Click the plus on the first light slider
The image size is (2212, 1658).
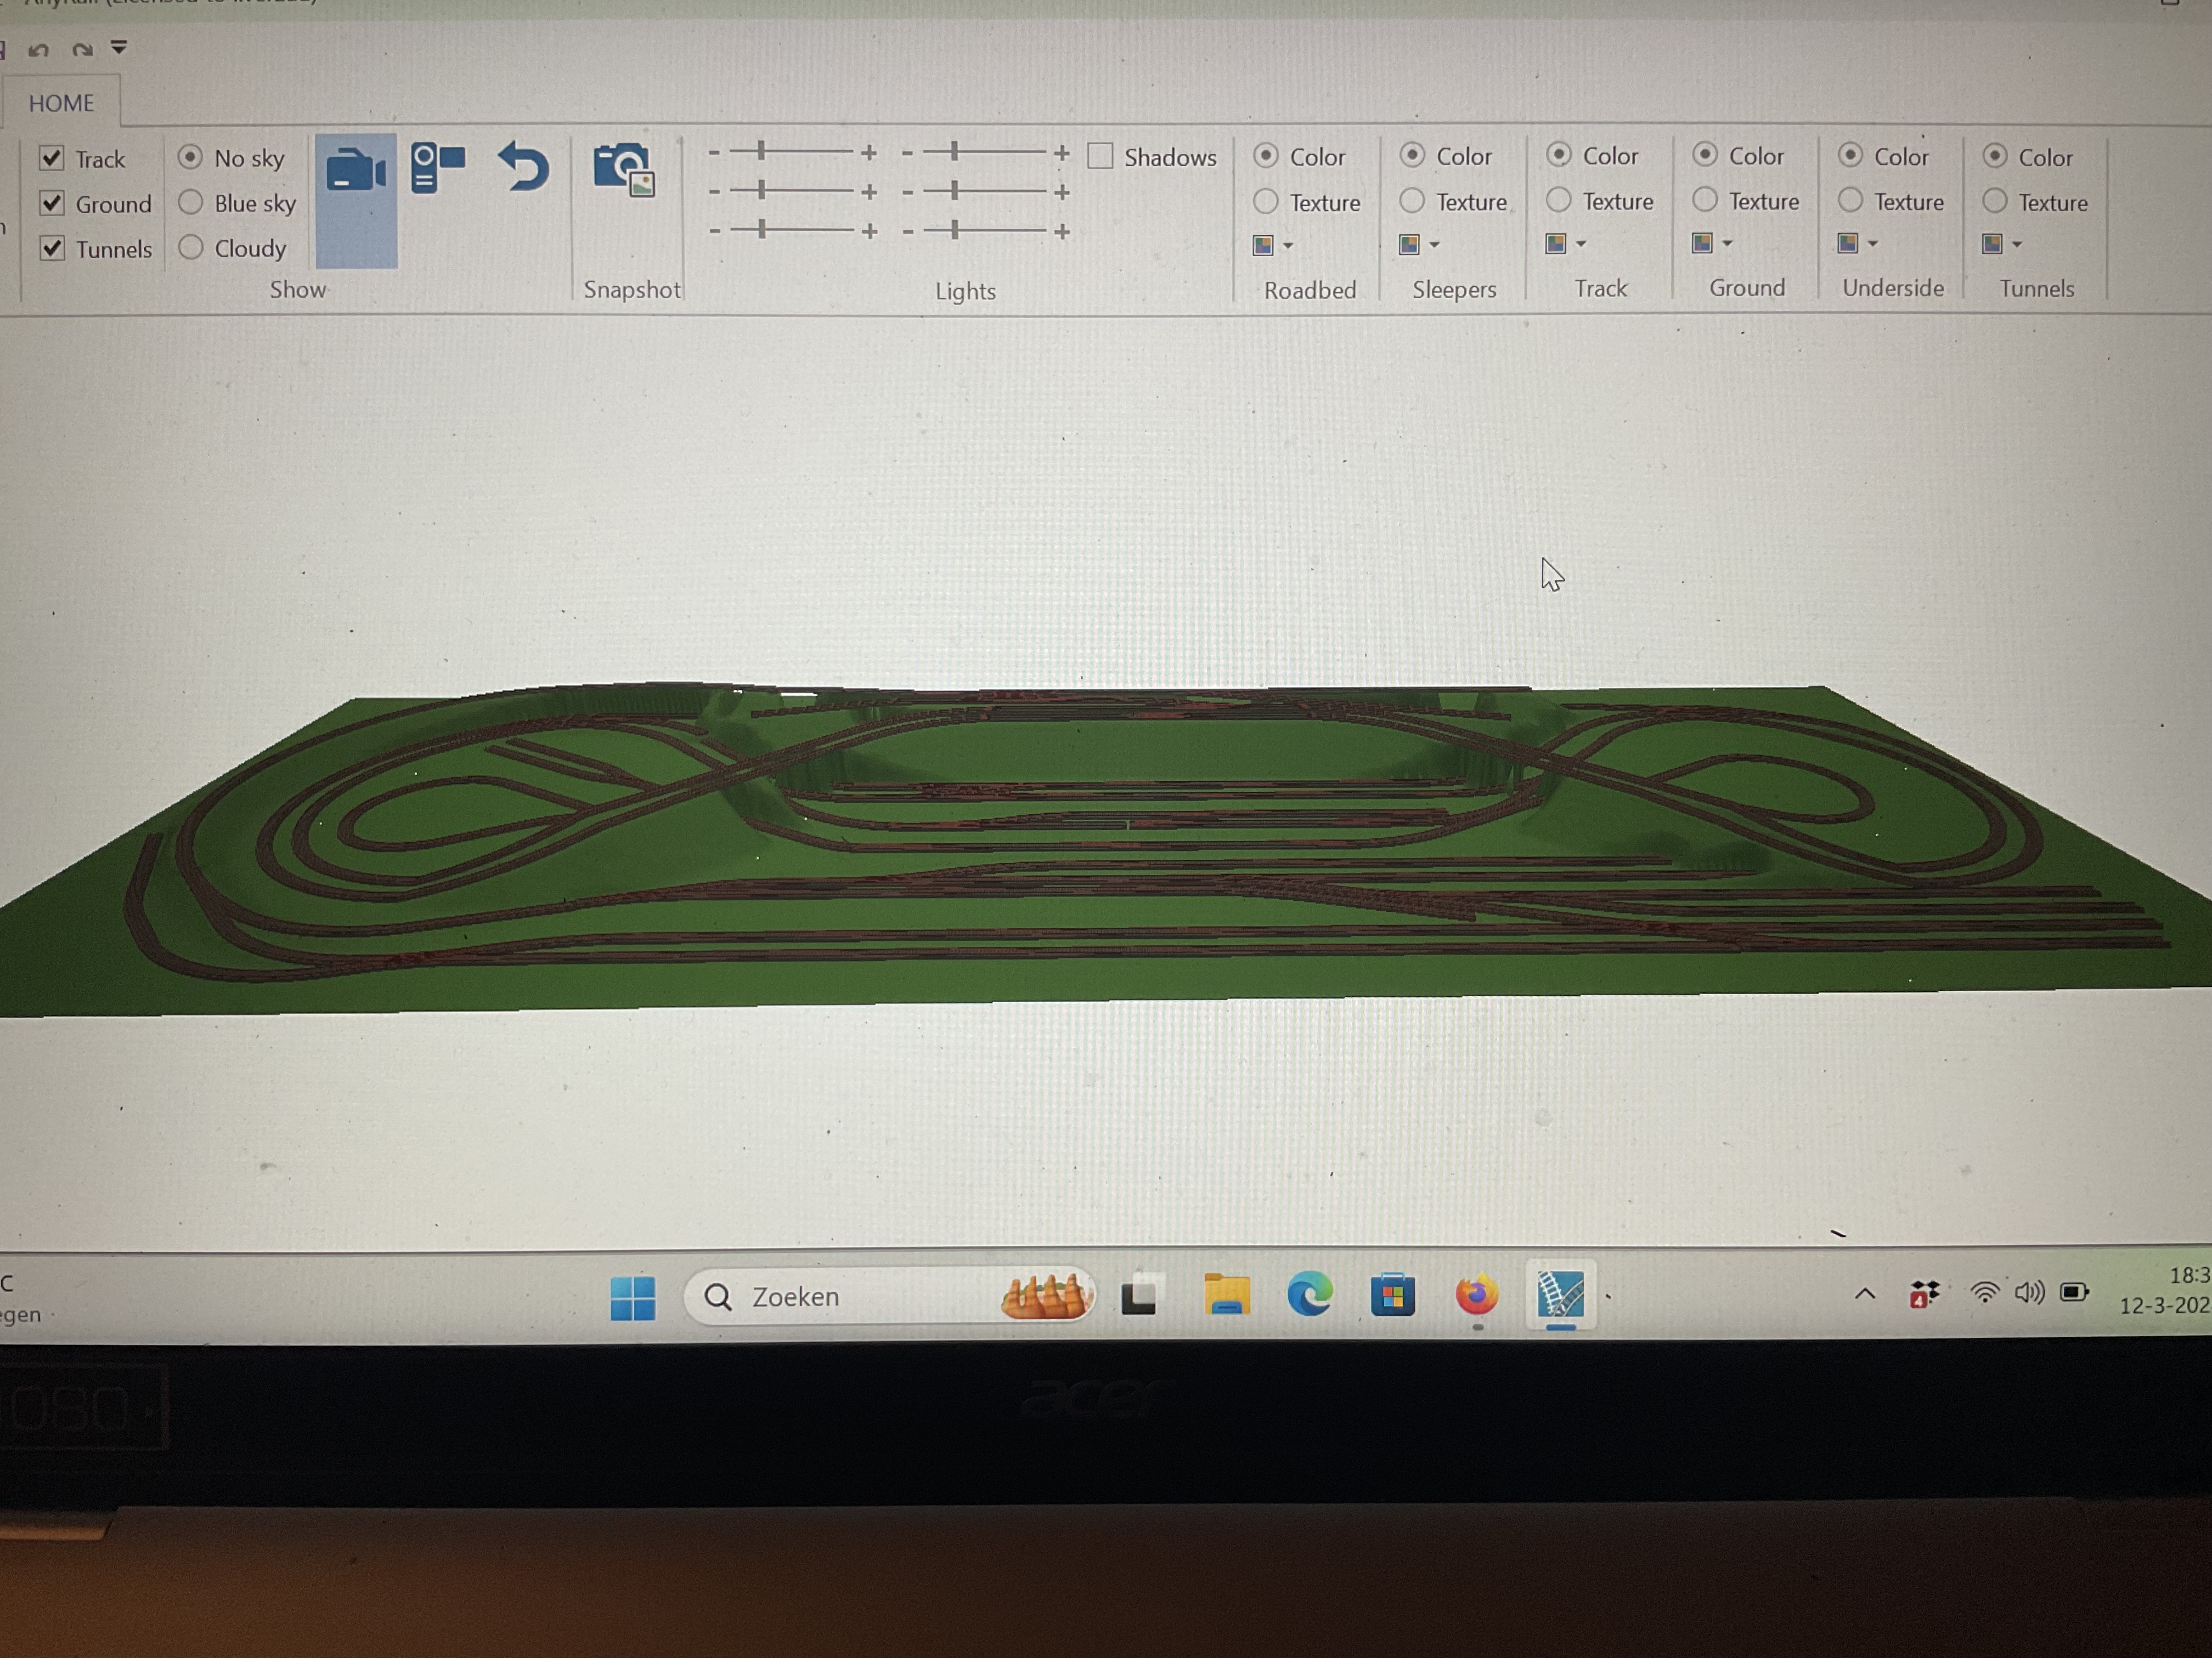(869, 153)
